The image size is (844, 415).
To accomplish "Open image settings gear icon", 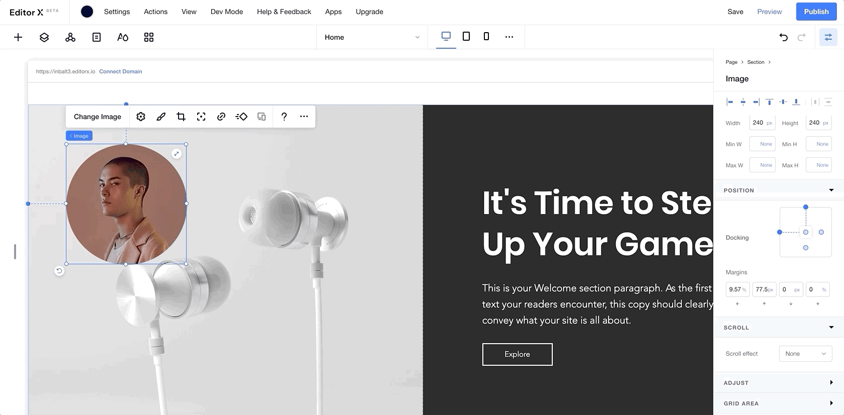I will 141,117.
